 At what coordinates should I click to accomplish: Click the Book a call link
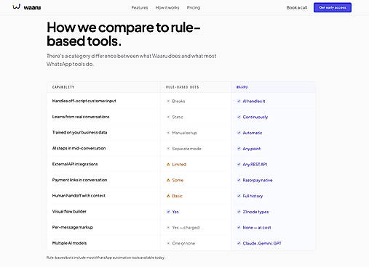297,8
